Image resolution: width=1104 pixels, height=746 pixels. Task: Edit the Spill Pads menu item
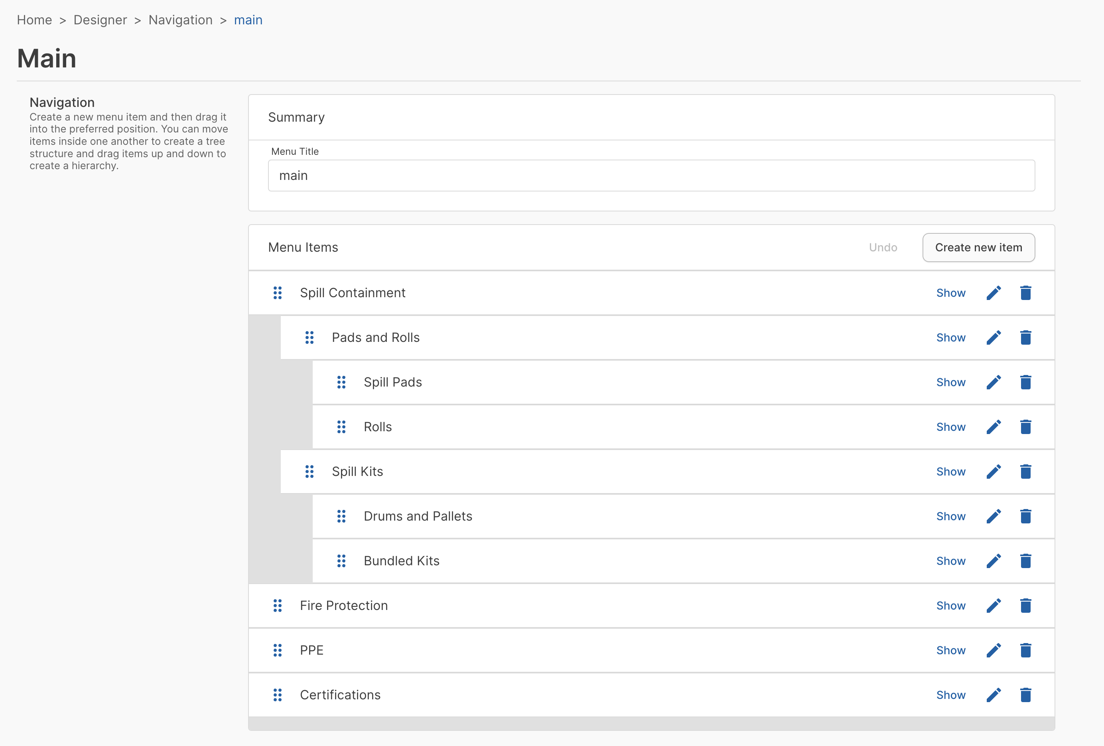click(993, 382)
